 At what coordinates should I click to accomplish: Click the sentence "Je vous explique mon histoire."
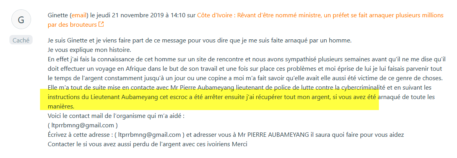coord(89,50)
